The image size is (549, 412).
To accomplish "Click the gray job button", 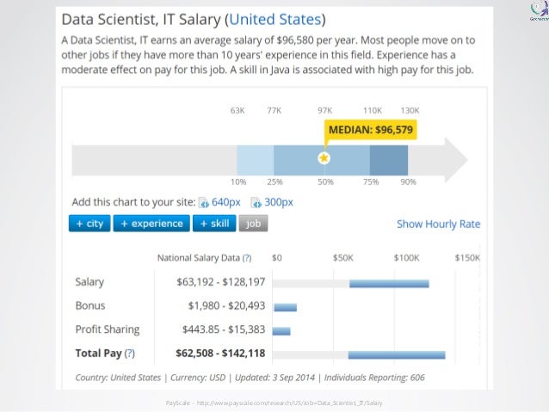I will pyautogui.click(x=254, y=224).
